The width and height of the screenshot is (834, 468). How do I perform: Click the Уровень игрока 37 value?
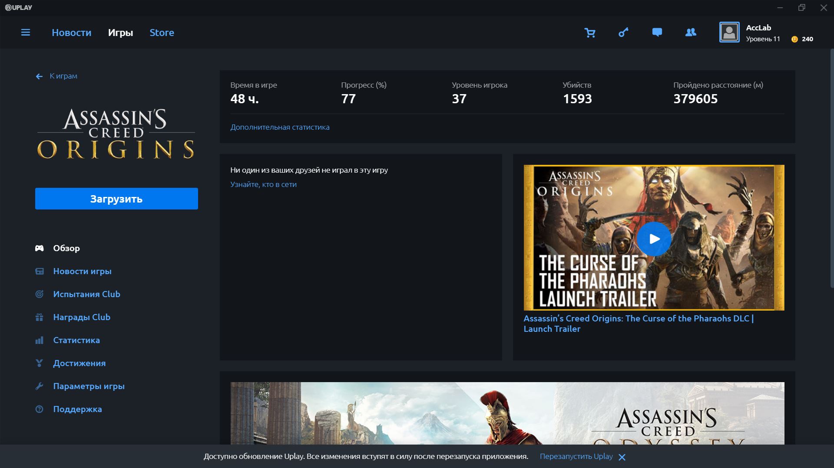(x=459, y=99)
